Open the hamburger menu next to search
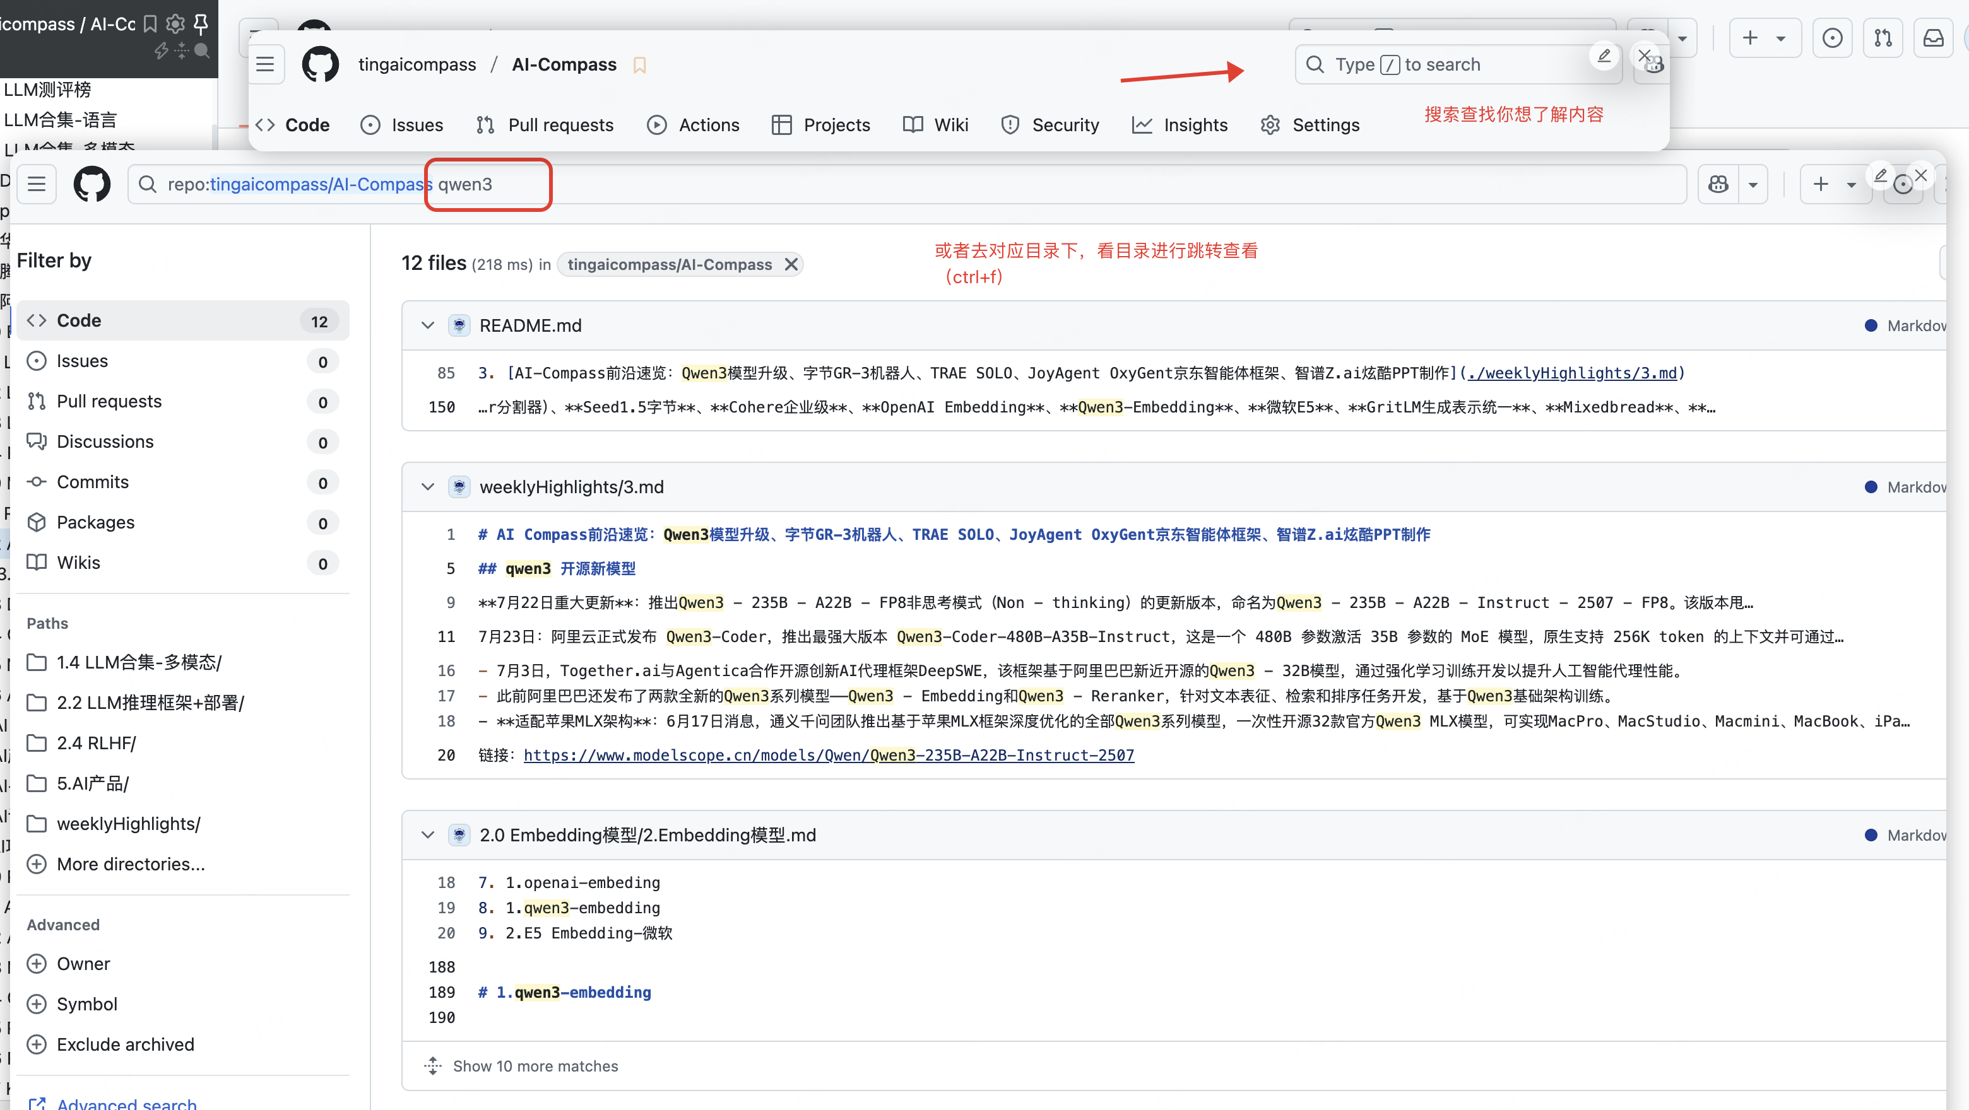1969x1110 pixels. (x=37, y=184)
